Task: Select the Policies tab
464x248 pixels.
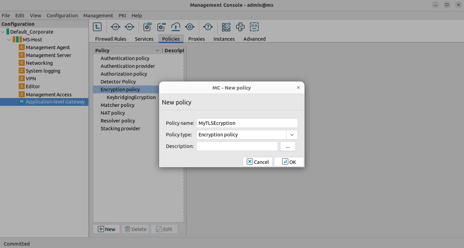Action: click(171, 39)
